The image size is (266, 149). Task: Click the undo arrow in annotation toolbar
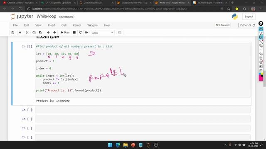pos(261,54)
